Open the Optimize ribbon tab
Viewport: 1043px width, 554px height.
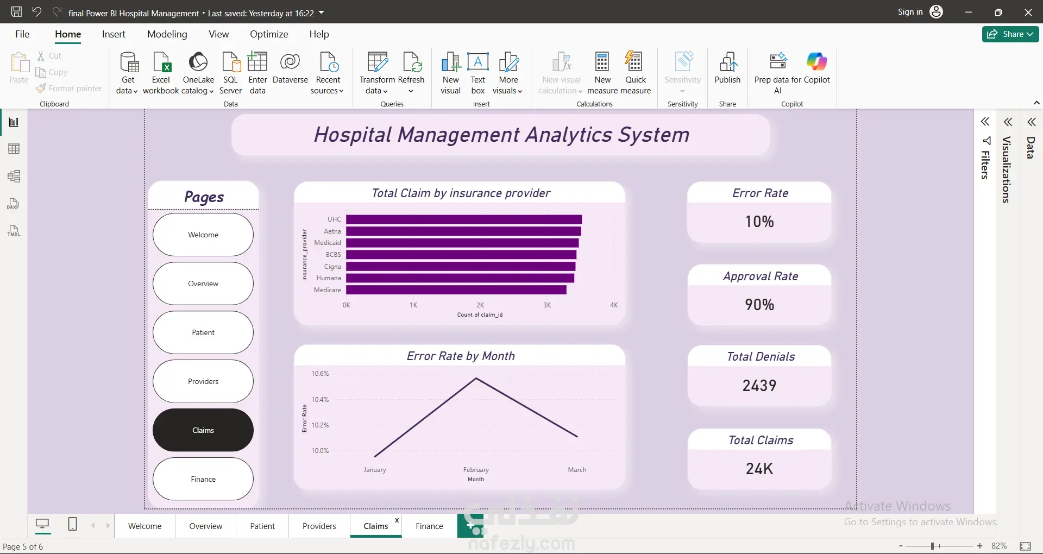pyautogui.click(x=269, y=34)
